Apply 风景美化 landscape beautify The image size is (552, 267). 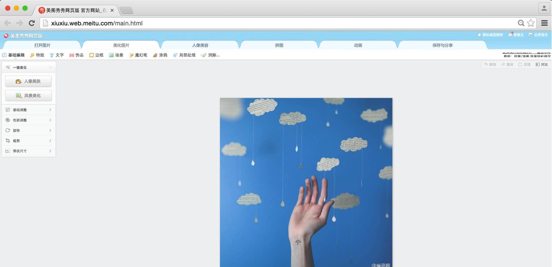(x=28, y=95)
